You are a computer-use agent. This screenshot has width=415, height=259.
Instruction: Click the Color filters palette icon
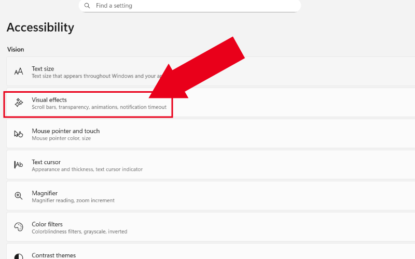click(x=19, y=227)
